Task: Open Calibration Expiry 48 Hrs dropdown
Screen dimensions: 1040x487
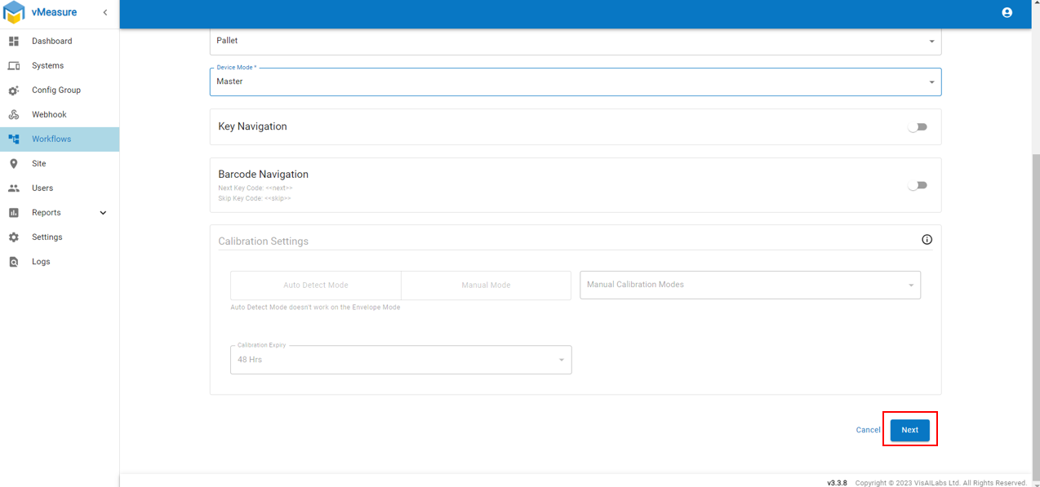Action: 401,360
